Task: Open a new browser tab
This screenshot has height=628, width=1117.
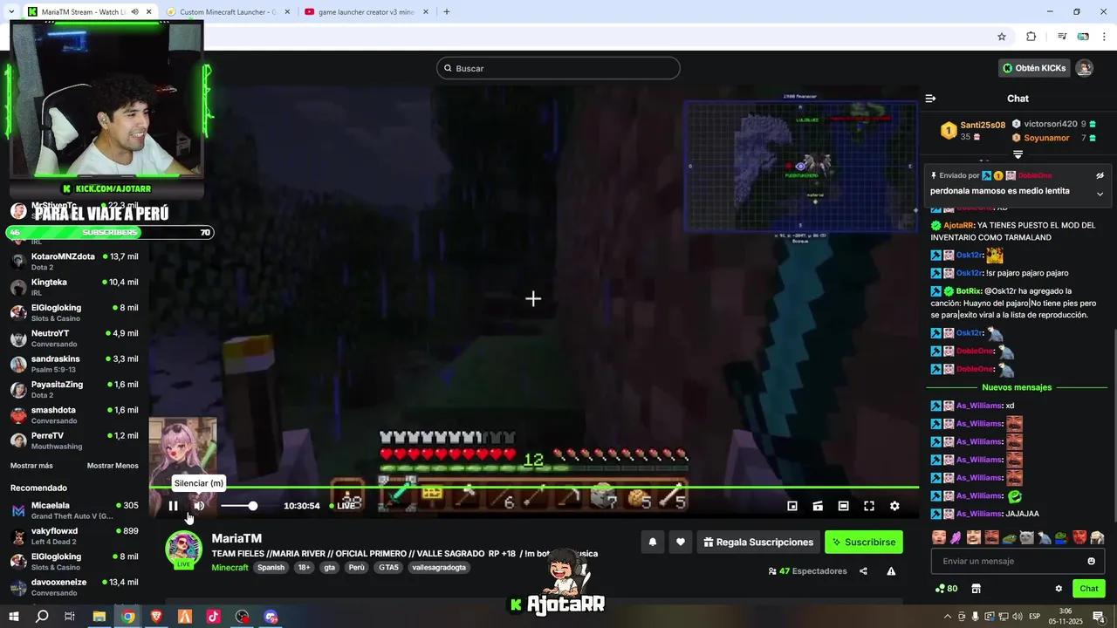Action: click(447, 12)
